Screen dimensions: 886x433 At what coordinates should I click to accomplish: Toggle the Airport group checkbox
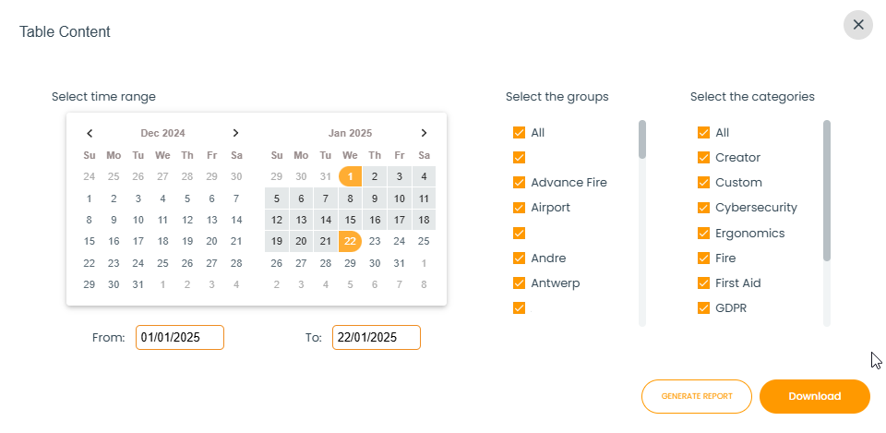pyautogui.click(x=519, y=208)
